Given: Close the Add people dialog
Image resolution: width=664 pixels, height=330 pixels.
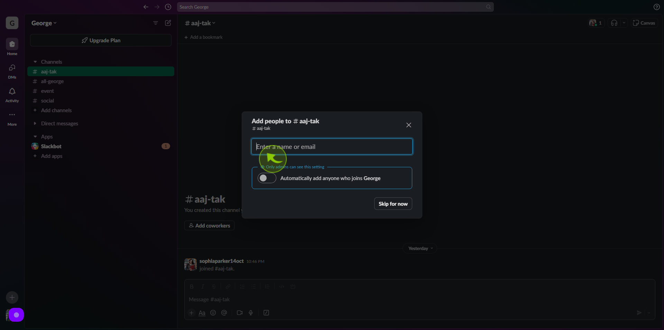Looking at the screenshot, I should (x=408, y=125).
